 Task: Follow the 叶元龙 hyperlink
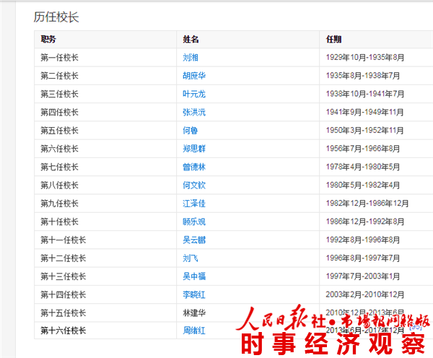click(x=194, y=94)
